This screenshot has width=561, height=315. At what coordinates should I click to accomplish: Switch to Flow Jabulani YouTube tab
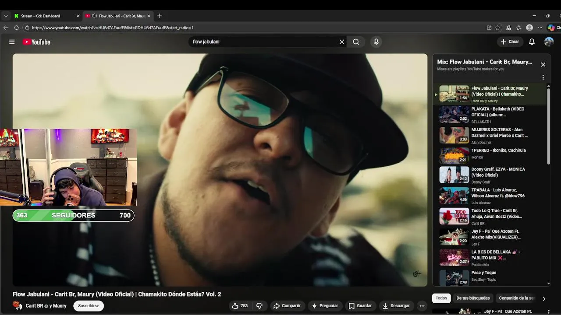click(117, 16)
